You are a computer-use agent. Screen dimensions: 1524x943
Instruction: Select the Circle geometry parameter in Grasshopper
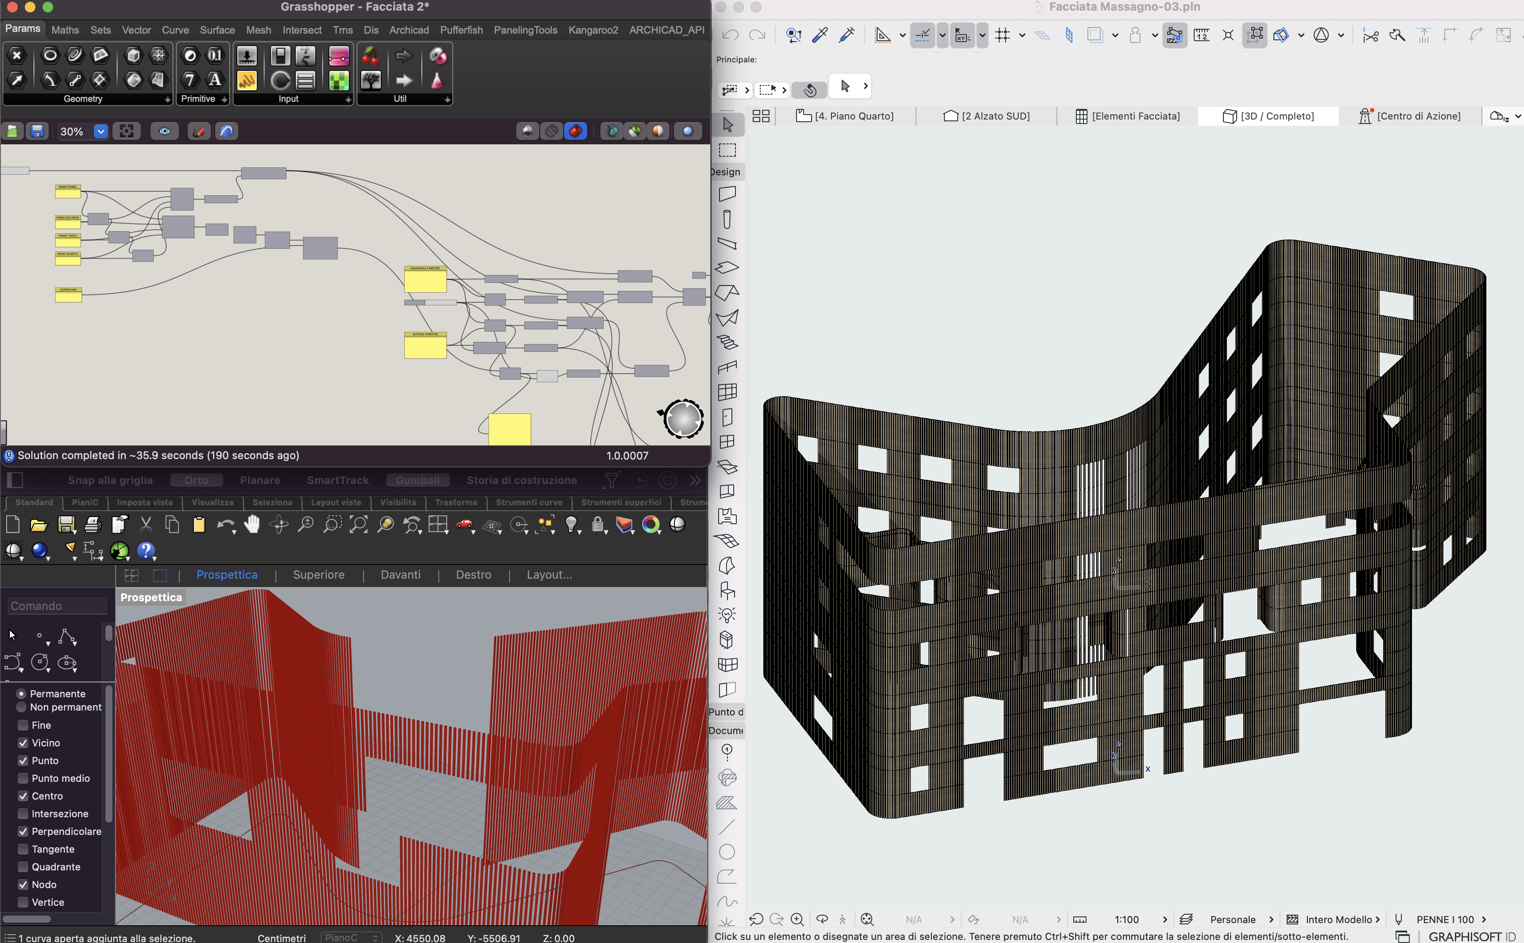pyautogui.click(x=50, y=56)
